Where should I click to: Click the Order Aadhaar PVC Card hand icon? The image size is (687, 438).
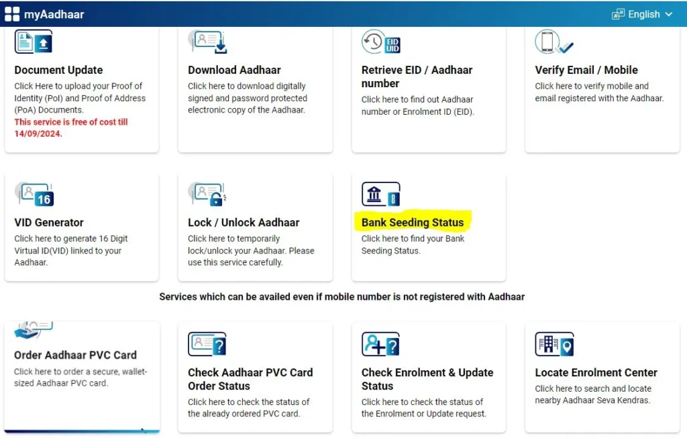[34, 330]
